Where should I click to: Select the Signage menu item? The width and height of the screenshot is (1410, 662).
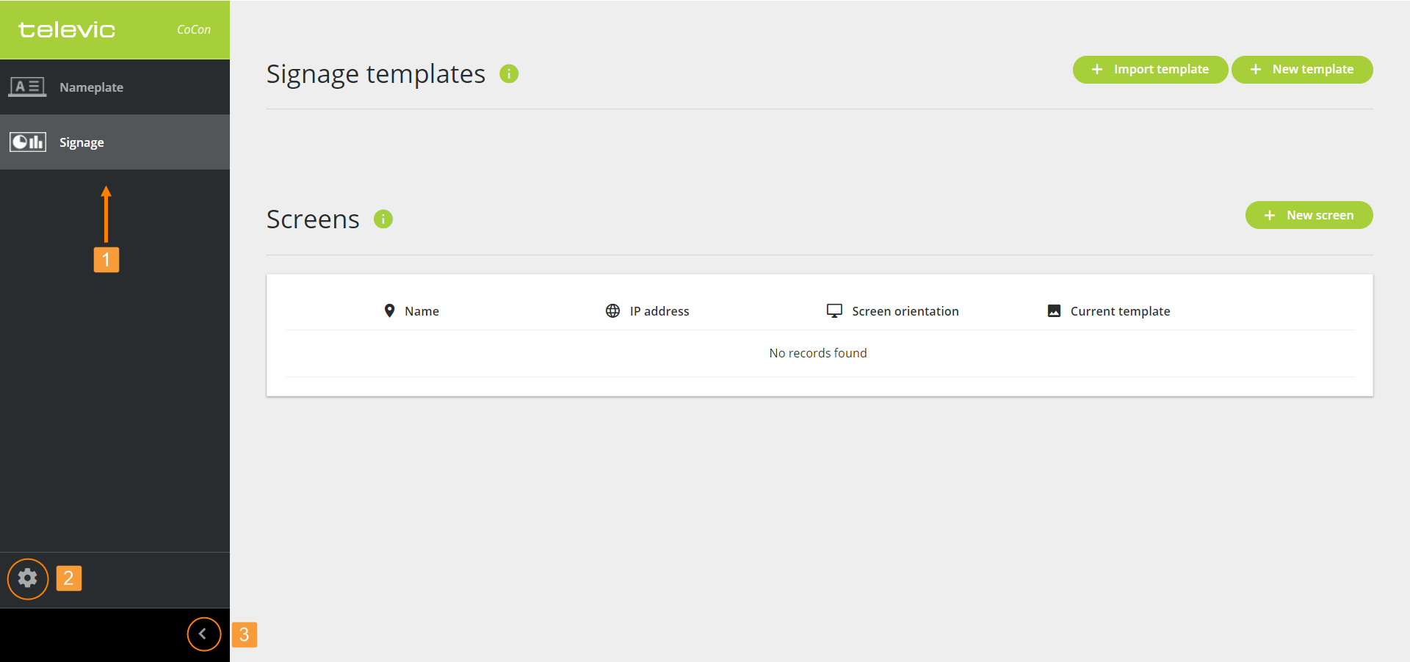tap(82, 142)
